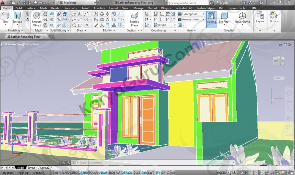Viewport: 295px width, 175px height.
Task: Open the World UCS dropdown
Action: click(x=165, y=25)
